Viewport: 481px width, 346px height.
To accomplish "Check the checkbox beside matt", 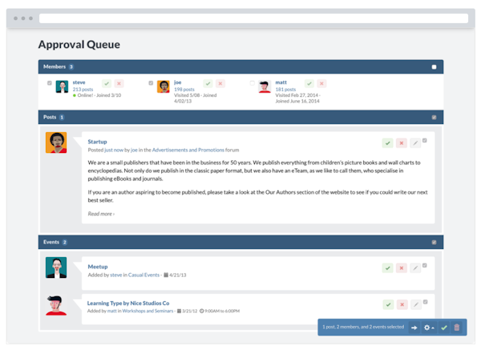I will pos(253,82).
